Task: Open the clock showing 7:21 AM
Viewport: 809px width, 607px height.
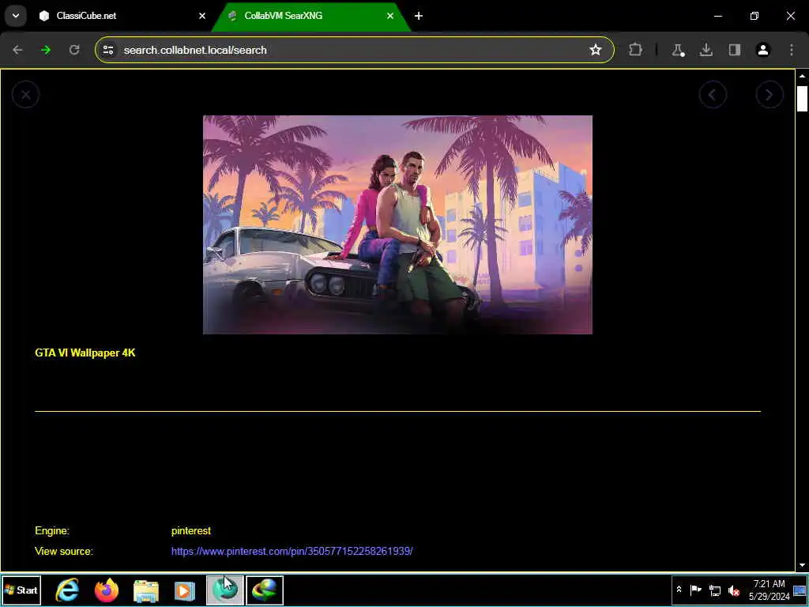Action: pos(769,590)
